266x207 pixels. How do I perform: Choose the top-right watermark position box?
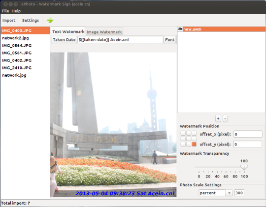coord(194,133)
